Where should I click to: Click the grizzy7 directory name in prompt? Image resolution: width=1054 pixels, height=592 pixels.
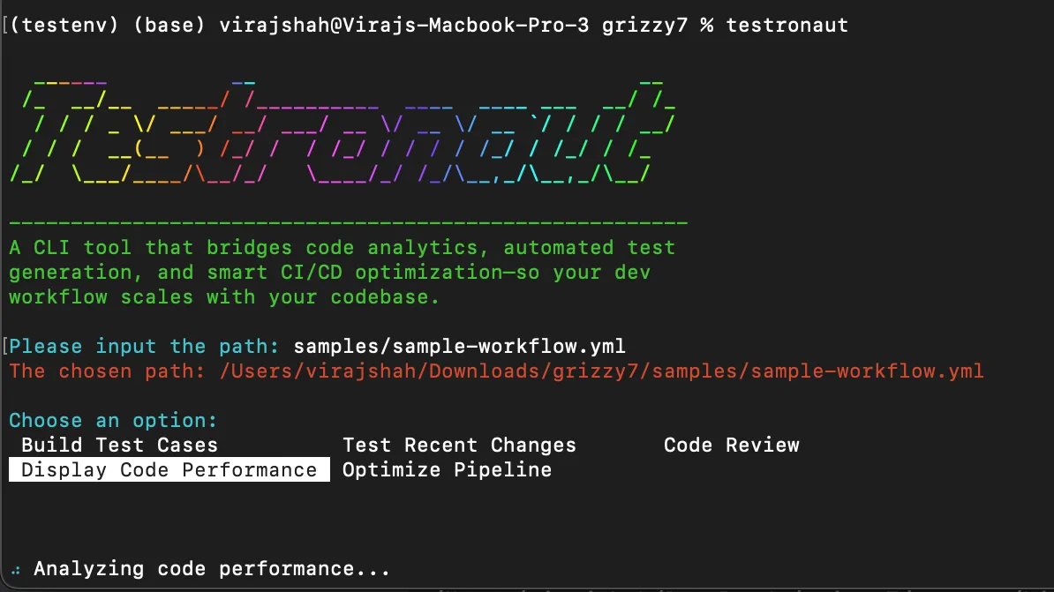(644, 26)
